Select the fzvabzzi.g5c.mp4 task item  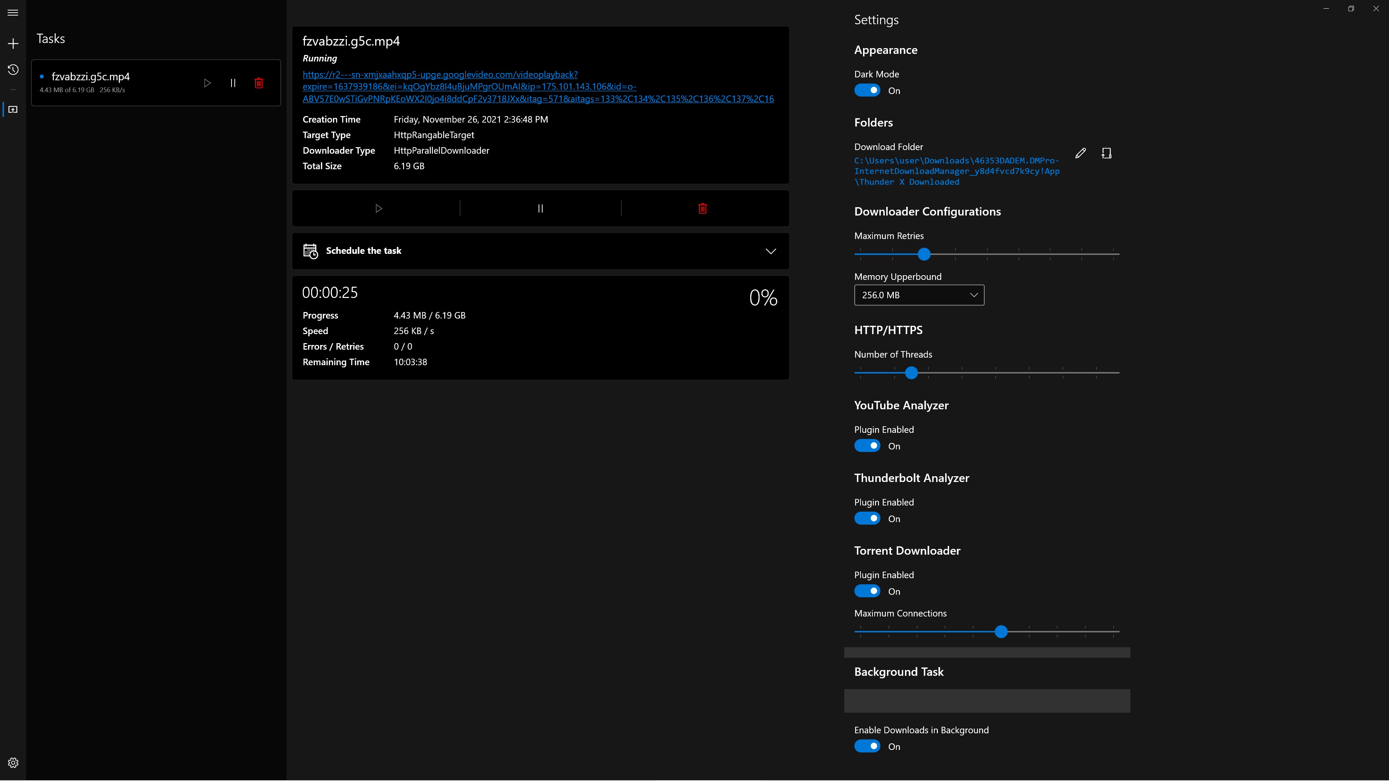[x=156, y=83]
